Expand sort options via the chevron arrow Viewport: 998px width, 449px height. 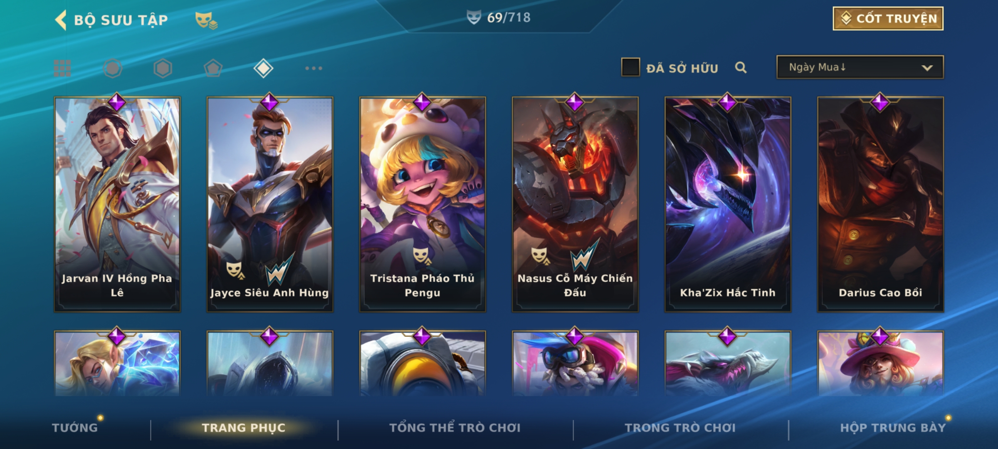pos(927,68)
